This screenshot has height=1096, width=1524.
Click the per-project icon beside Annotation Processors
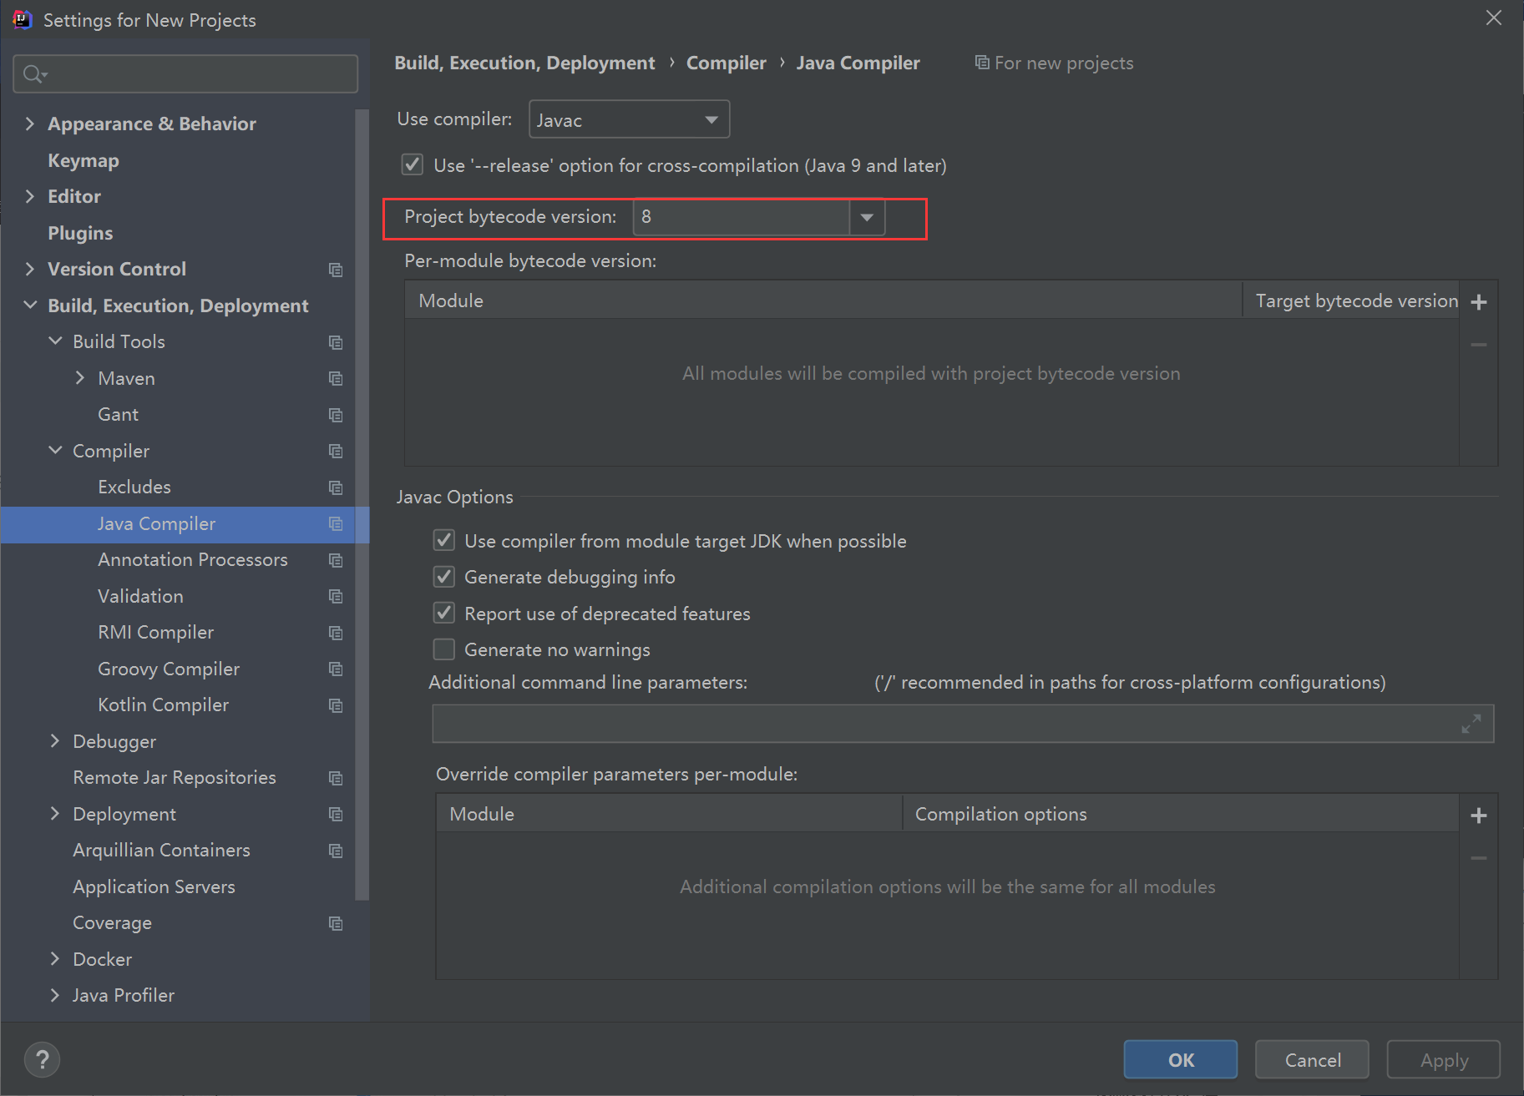(x=336, y=560)
